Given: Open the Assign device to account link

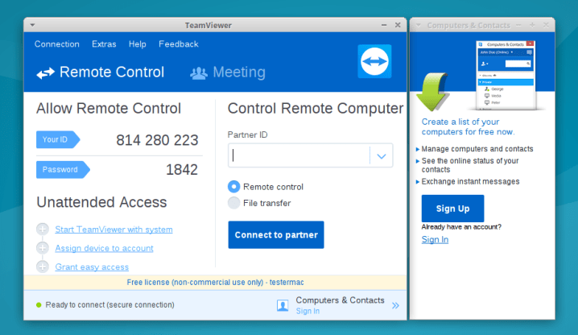Looking at the screenshot, I should pos(104,248).
